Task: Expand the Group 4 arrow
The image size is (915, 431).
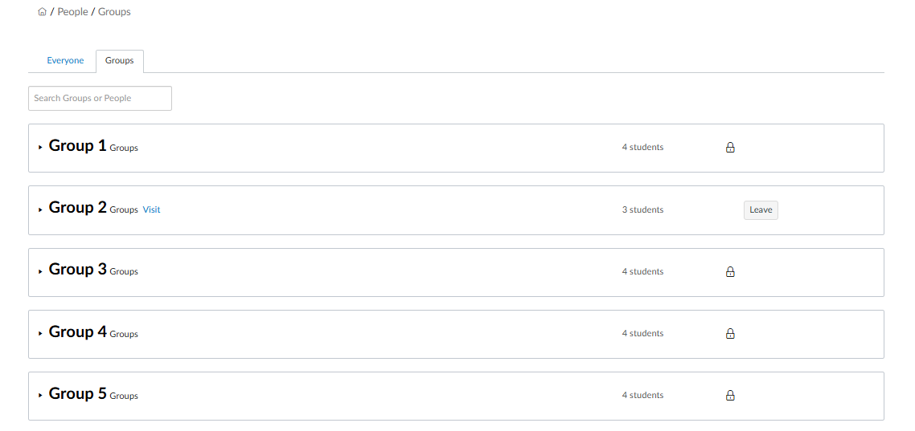Action: click(x=40, y=334)
